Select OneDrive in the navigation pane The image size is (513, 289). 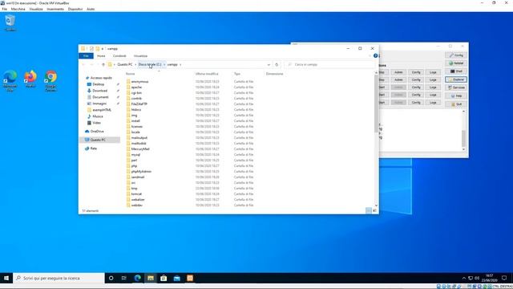pos(97,132)
